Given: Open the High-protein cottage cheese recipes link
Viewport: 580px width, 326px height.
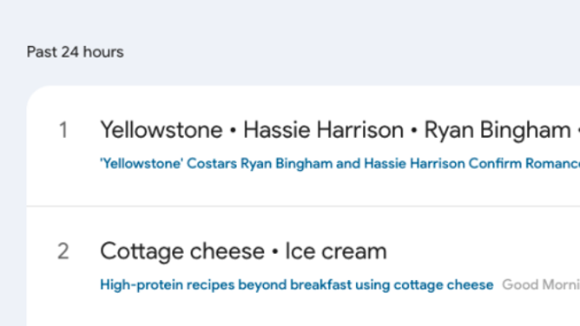Looking at the screenshot, I should pyautogui.click(x=297, y=284).
